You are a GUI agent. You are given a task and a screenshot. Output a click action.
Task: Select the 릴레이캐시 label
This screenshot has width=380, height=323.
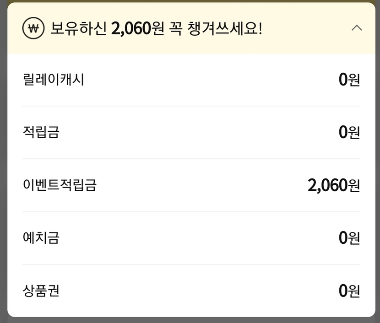53,80
